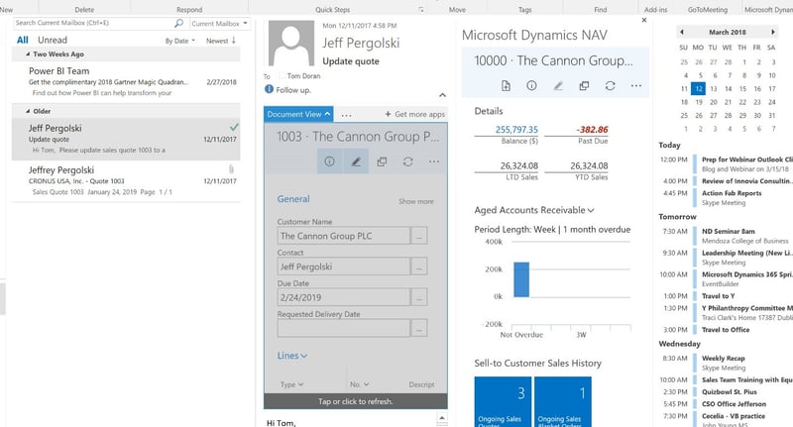Go to the next month in the calendar

[x=773, y=32]
